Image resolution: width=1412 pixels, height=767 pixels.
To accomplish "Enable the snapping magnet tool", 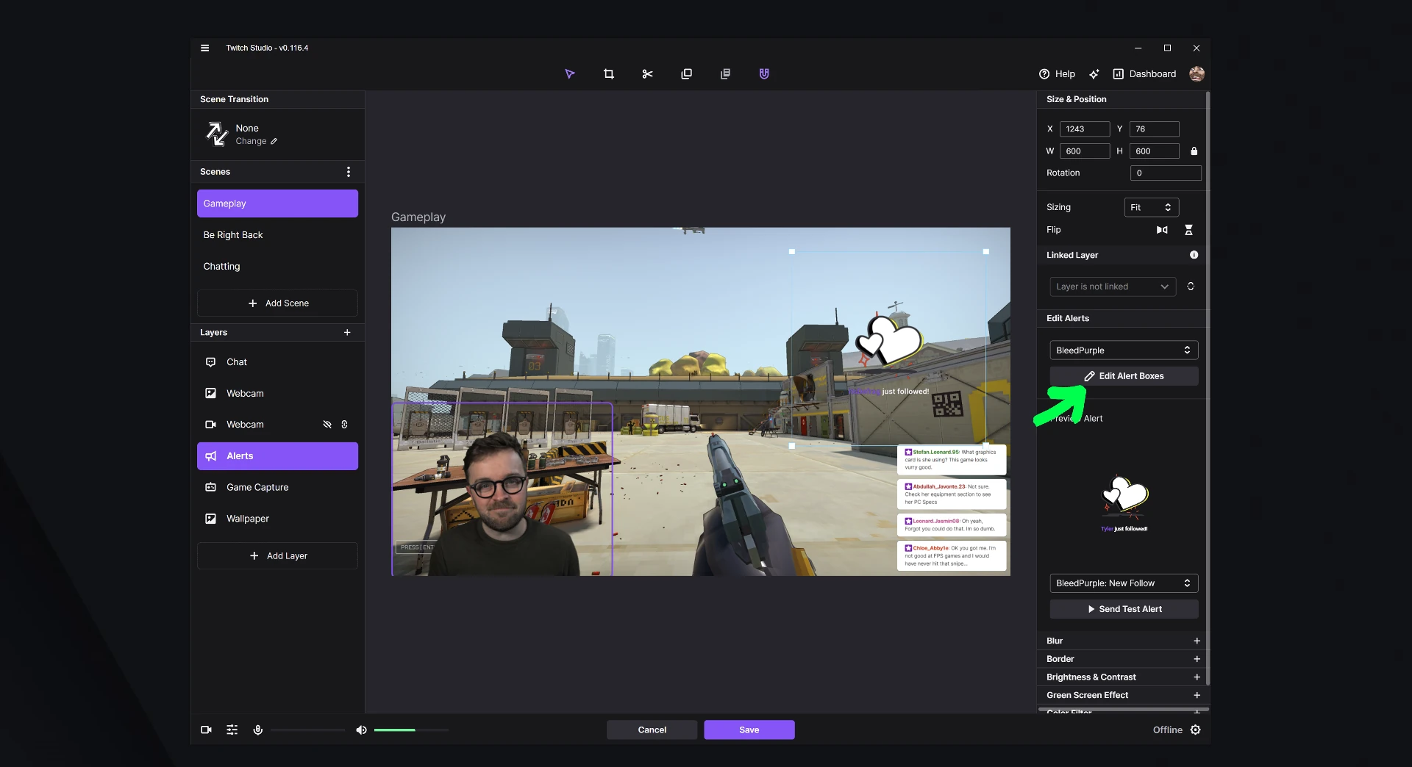I will [763, 73].
